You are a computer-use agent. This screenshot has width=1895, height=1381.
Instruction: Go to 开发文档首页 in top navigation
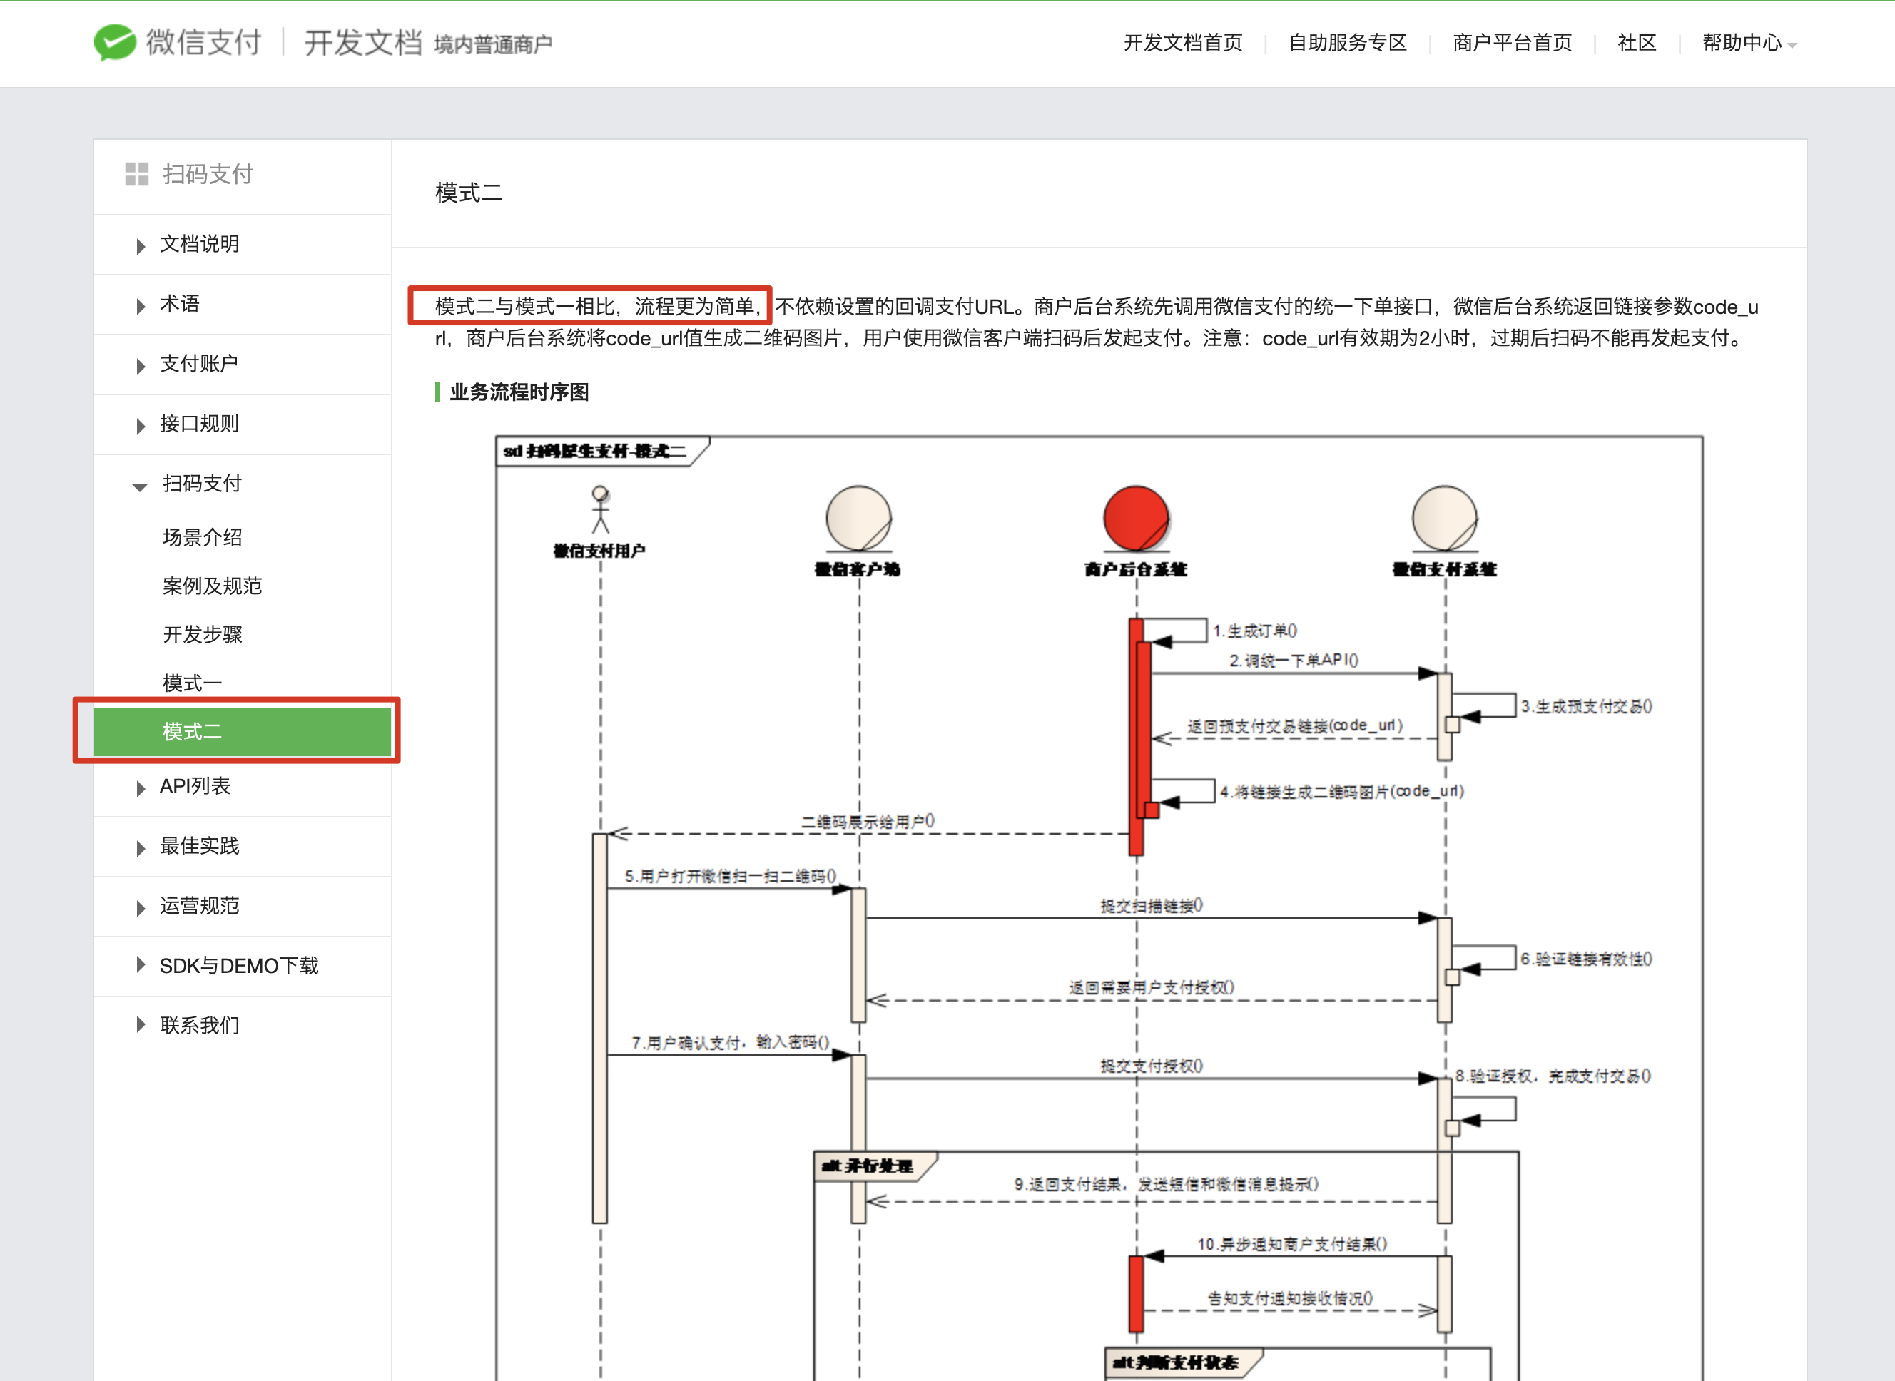pos(1182,43)
